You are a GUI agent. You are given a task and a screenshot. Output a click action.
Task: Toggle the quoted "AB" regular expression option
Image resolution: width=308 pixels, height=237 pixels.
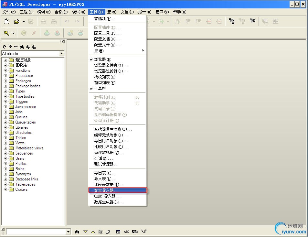143,232
